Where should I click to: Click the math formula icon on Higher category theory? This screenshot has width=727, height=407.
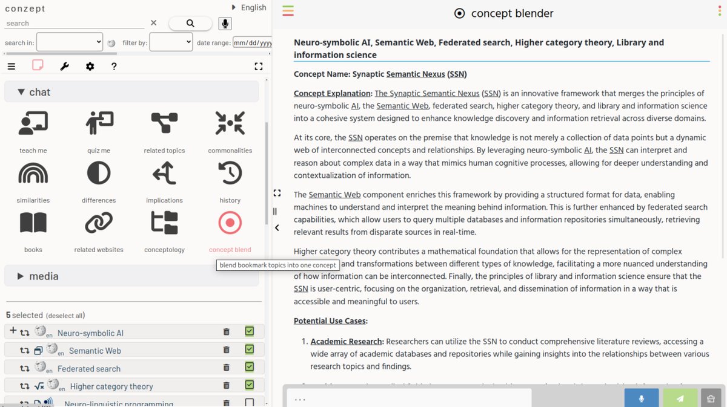39,386
